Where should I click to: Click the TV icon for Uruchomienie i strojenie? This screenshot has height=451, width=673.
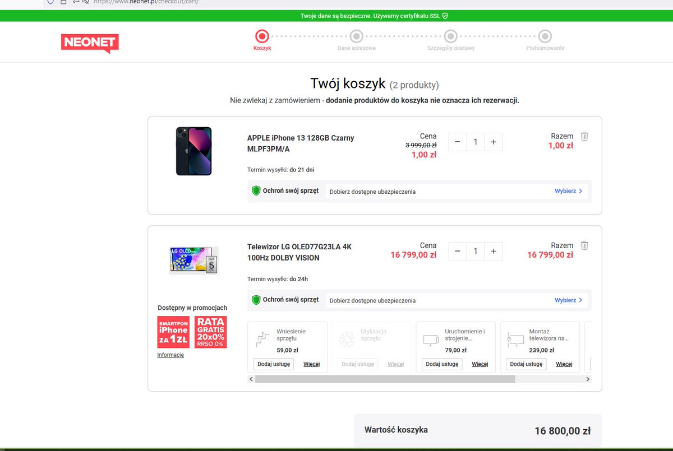pyautogui.click(x=431, y=339)
